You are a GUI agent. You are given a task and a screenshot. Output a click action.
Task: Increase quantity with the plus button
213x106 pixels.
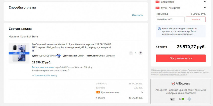[140, 53]
